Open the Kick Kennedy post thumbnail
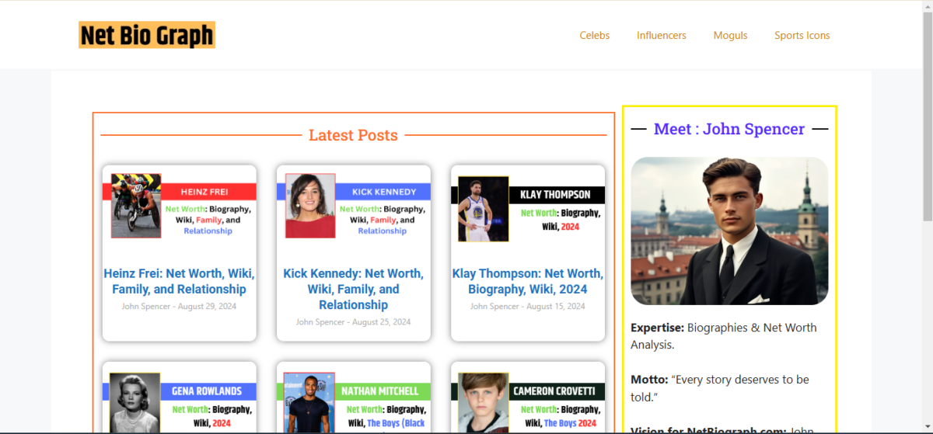 (354, 207)
